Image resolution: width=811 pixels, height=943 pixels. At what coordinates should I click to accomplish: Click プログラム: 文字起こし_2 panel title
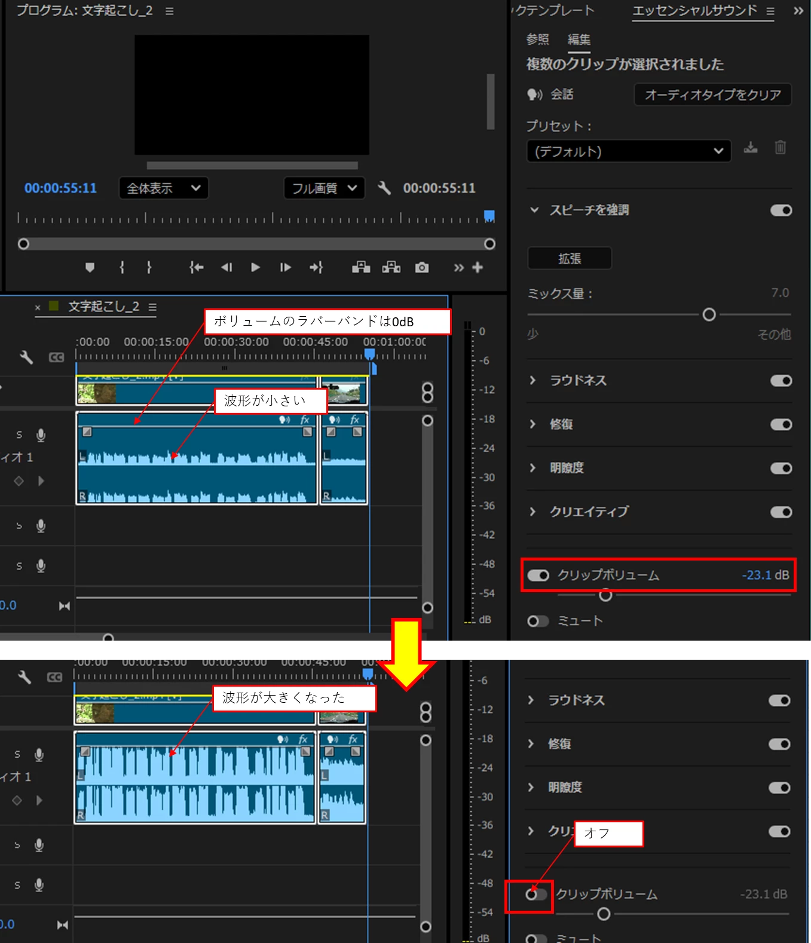[x=84, y=11]
